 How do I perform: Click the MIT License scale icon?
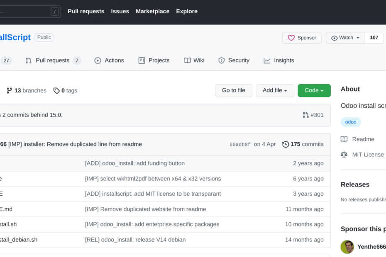[344, 155]
